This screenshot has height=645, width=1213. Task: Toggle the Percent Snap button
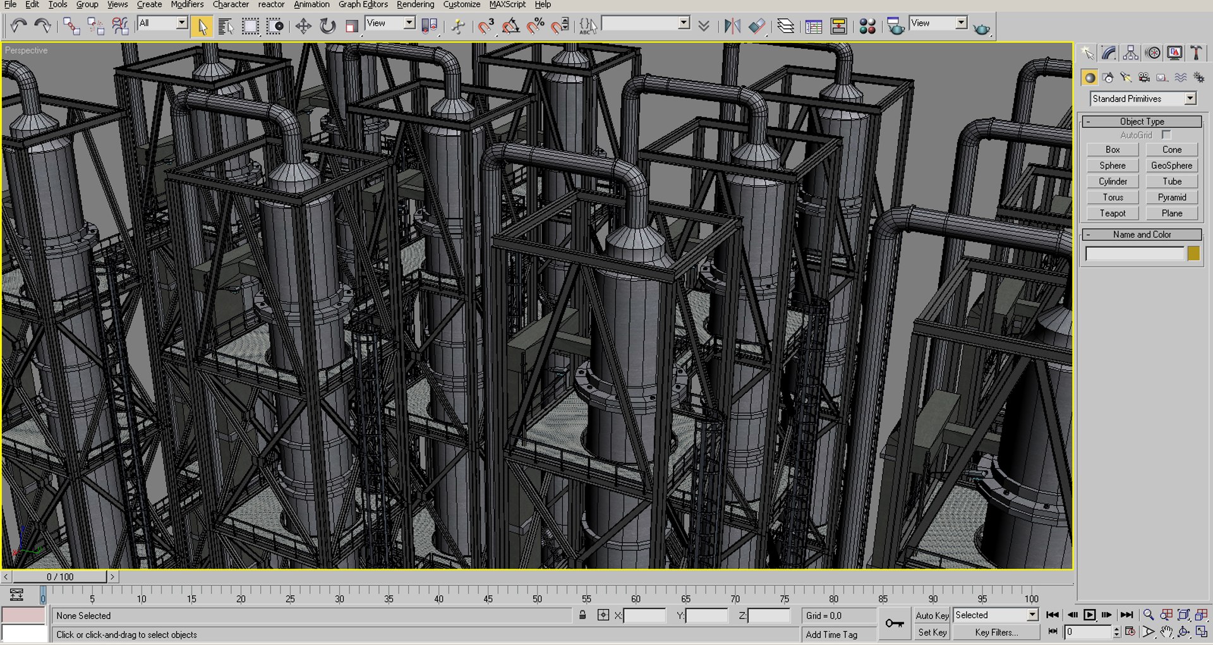click(535, 26)
